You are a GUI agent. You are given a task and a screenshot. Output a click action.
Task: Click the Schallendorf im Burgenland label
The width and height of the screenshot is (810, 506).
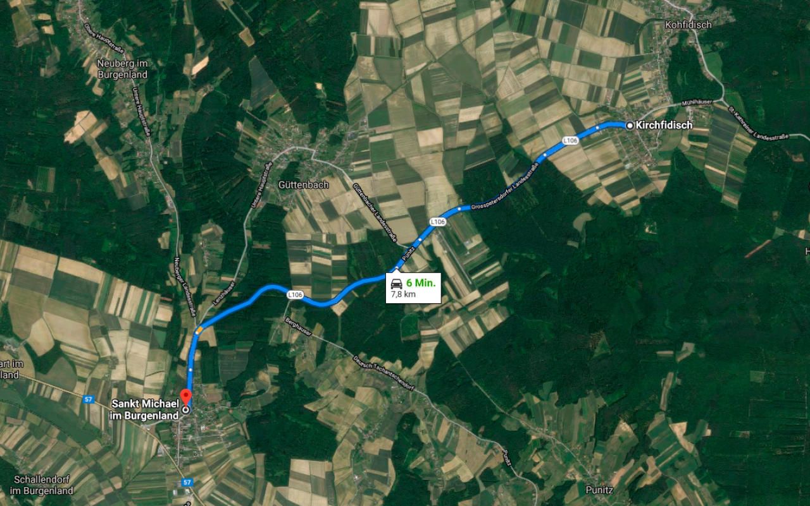(x=44, y=485)
